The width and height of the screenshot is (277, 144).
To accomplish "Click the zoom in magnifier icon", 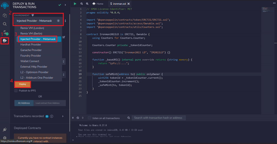I will (87, 4).
